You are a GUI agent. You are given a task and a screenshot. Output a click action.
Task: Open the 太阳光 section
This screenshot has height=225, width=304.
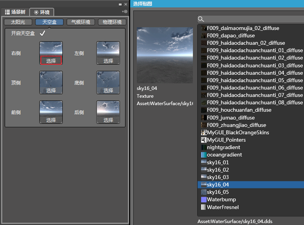click(x=18, y=22)
